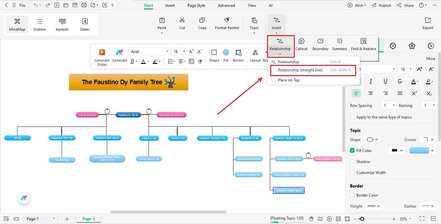441x224 pixels.
Task: Select Relationship (straight line) menu entry
Action: click(313, 70)
